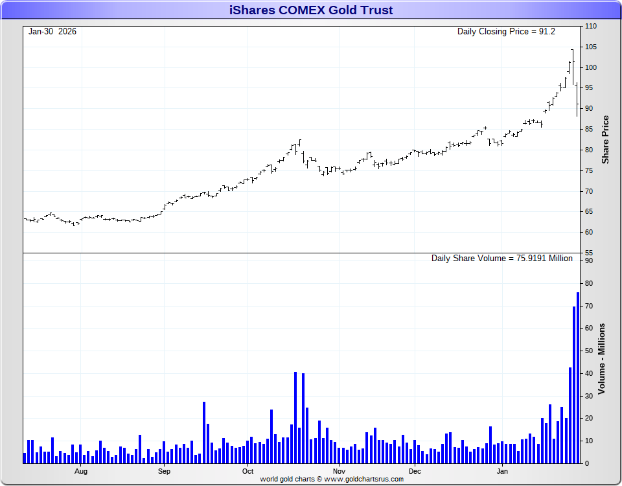Click the 28 million volume bar in mid-September
The width and height of the screenshot is (622, 486).
(204, 432)
